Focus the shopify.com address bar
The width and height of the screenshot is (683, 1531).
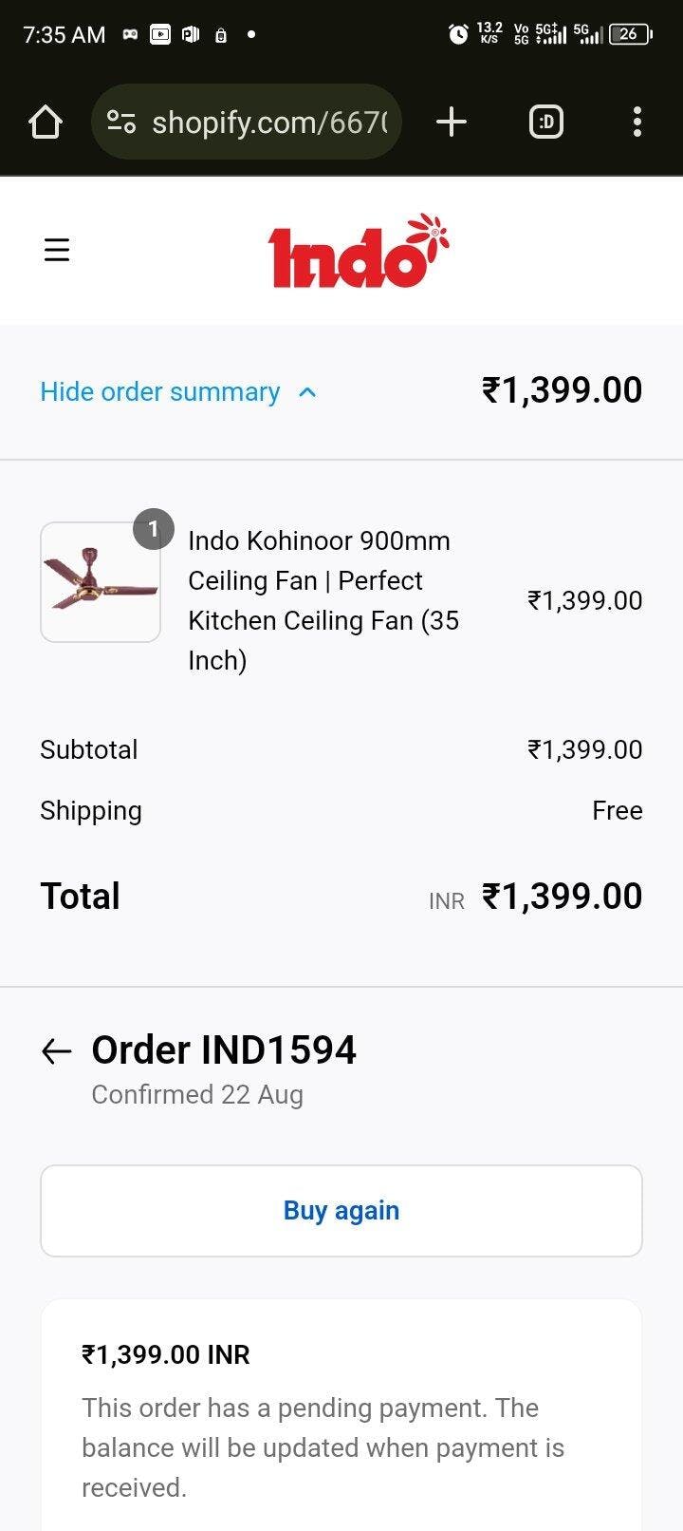247,122
